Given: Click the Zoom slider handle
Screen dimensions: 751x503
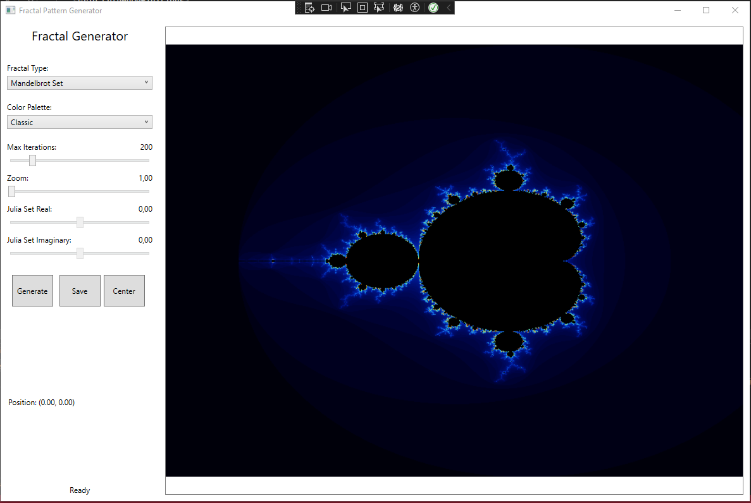Looking at the screenshot, I should click(11, 191).
